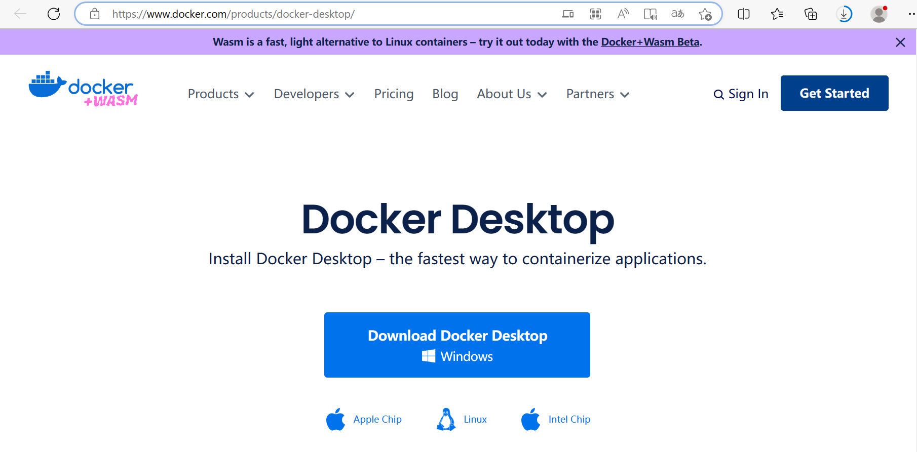Click the translate page icon

tap(678, 14)
